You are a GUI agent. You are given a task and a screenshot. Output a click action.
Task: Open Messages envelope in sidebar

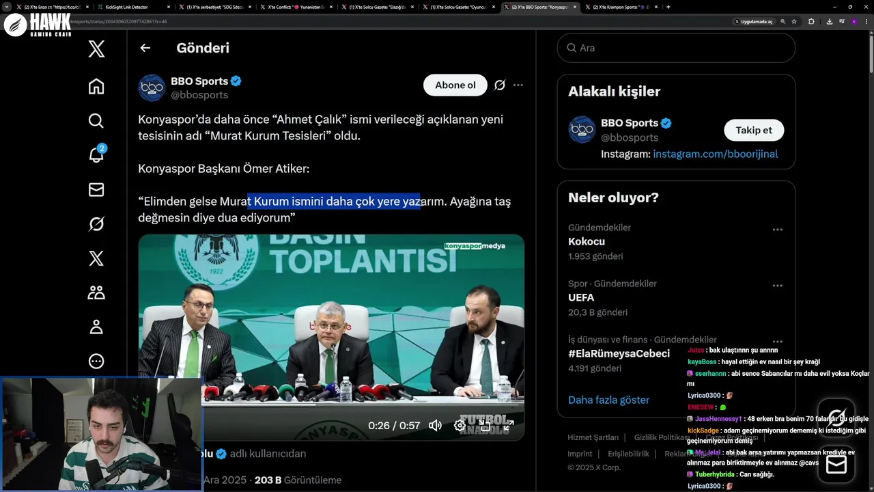tap(96, 189)
